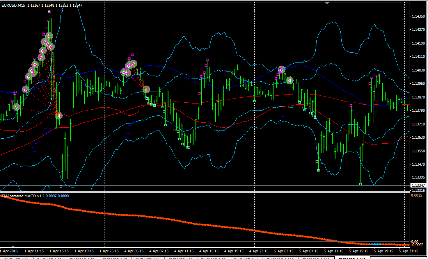Image resolution: width=428 pixels, height=259 pixels.
Task: Click the 5 Apr 11:15 time label
Action: click(x=334, y=251)
